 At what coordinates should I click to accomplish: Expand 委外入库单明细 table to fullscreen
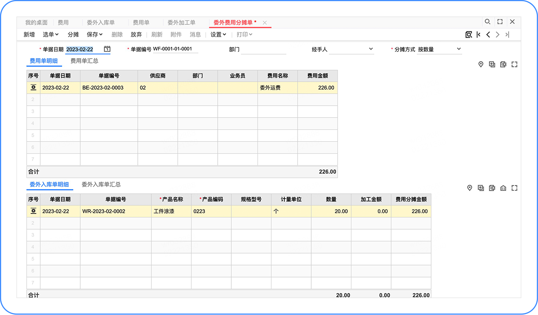click(x=514, y=188)
